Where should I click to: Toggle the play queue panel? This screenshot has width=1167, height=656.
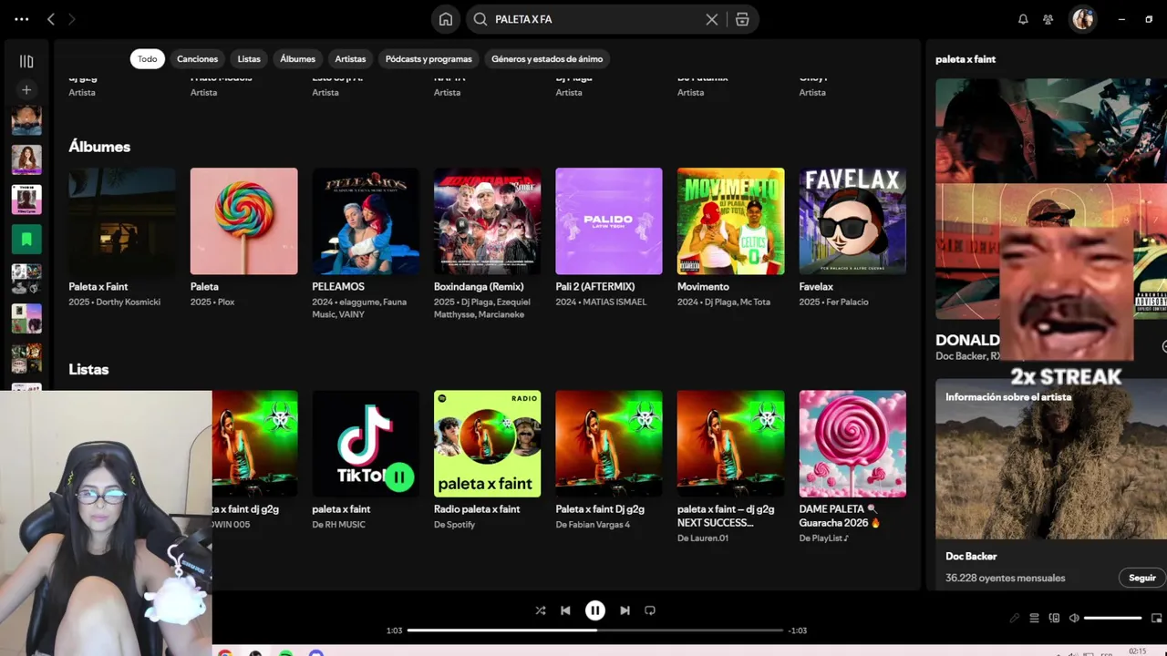(1034, 618)
